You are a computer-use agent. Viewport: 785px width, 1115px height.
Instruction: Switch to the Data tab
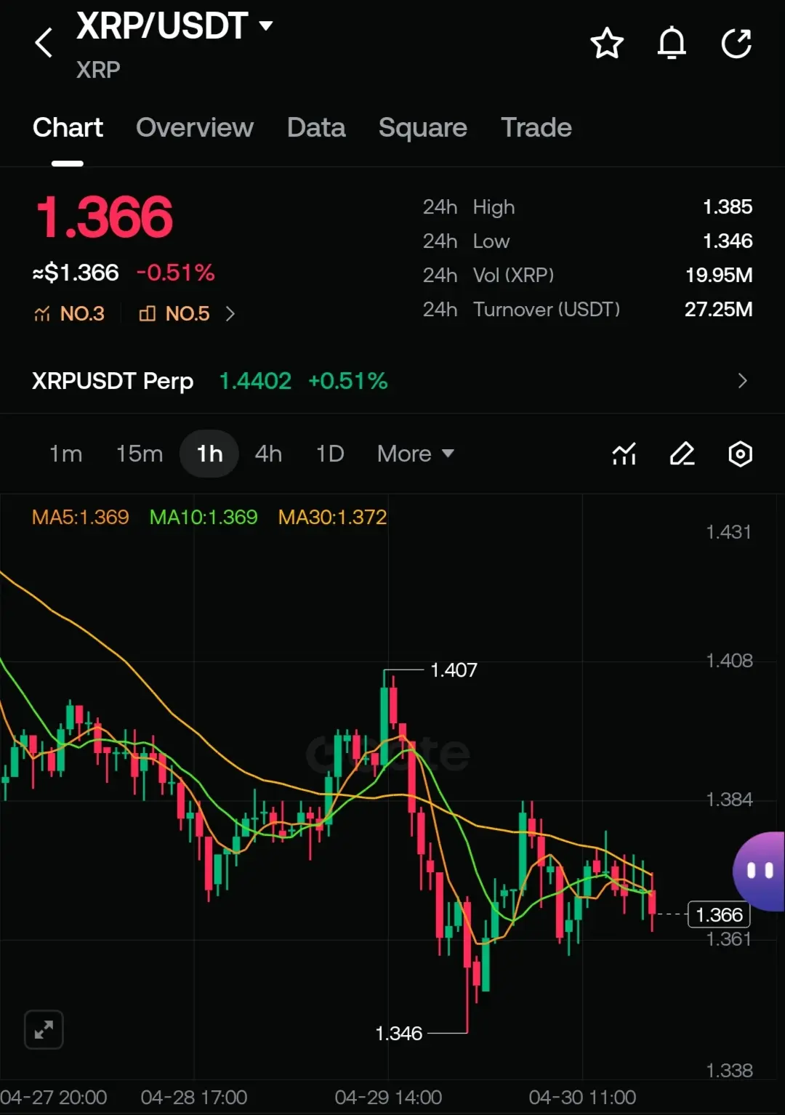coord(316,127)
